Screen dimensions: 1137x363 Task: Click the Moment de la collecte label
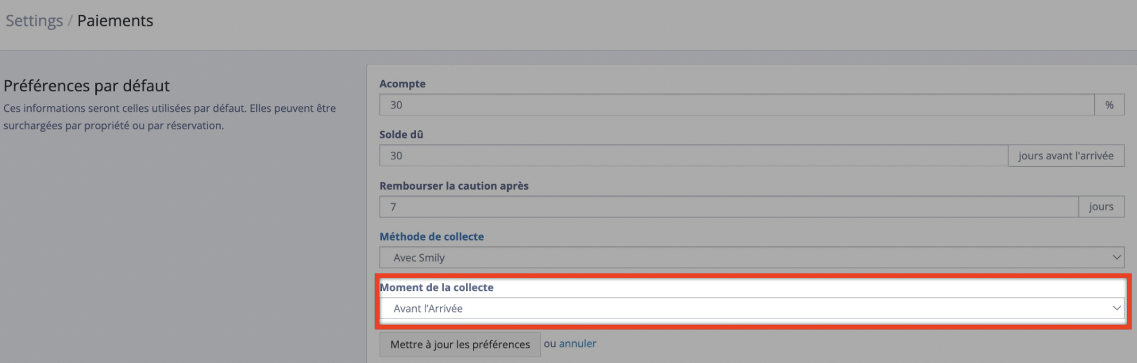436,287
